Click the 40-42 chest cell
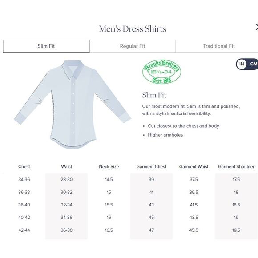This screenshot has width=258, height=258. tap(24, 218)
